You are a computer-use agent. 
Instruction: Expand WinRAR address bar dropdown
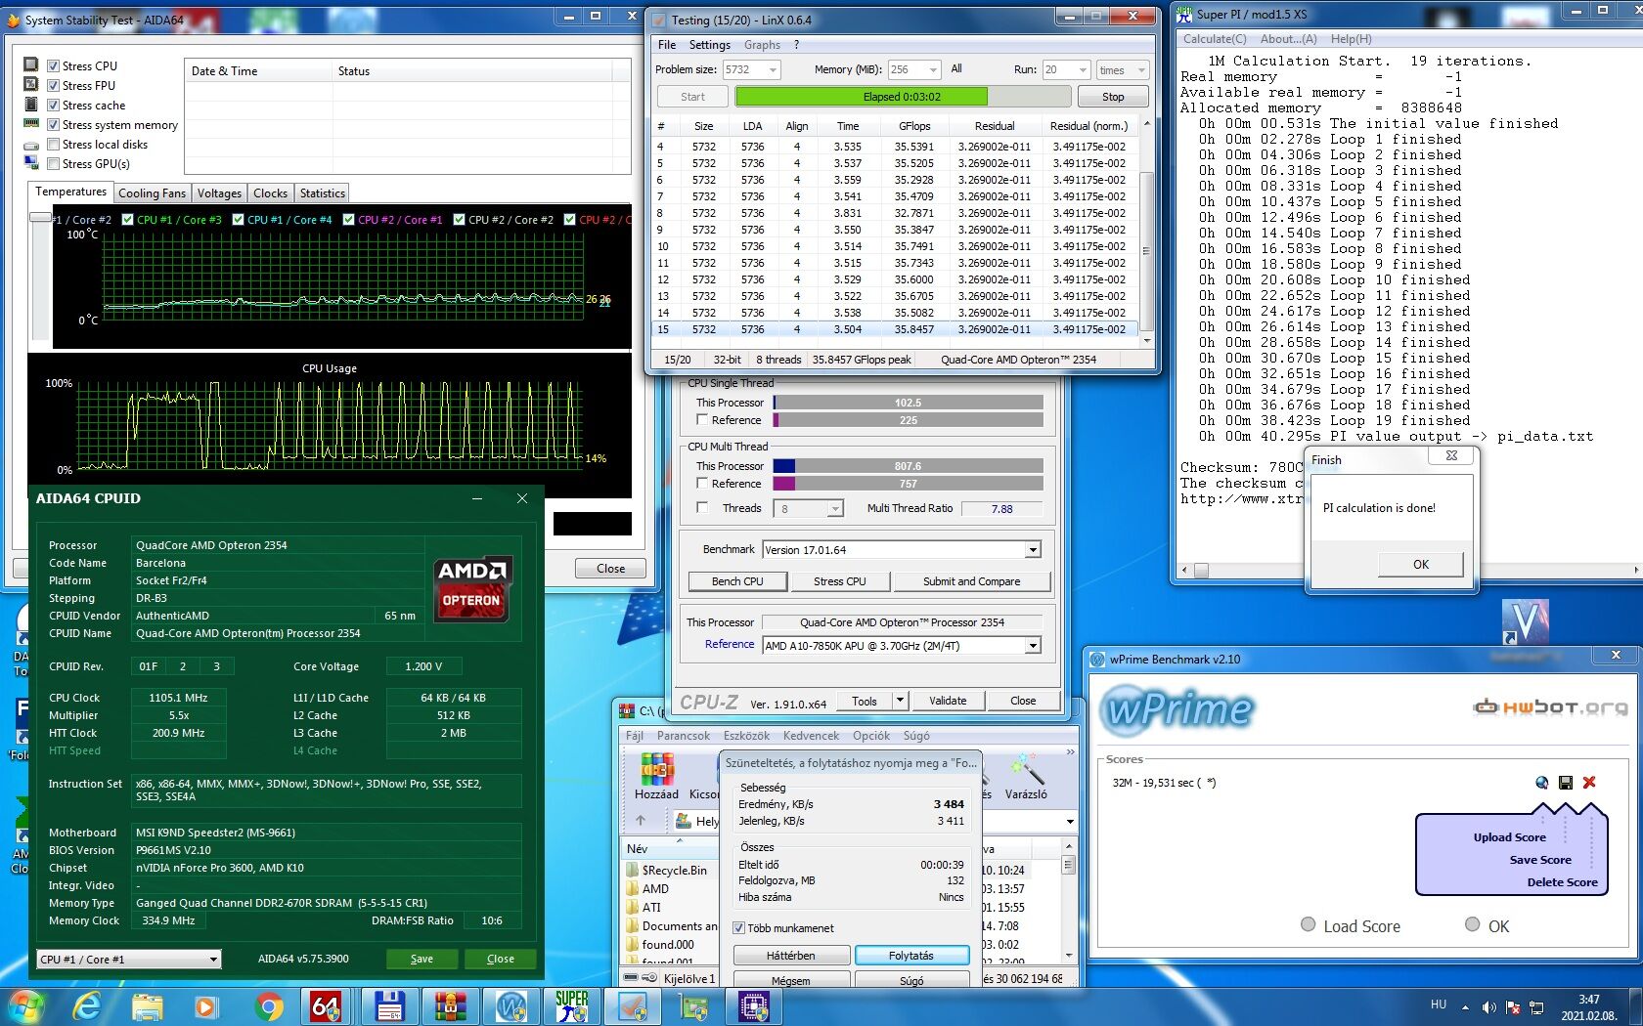click(x=1069, y=822)
